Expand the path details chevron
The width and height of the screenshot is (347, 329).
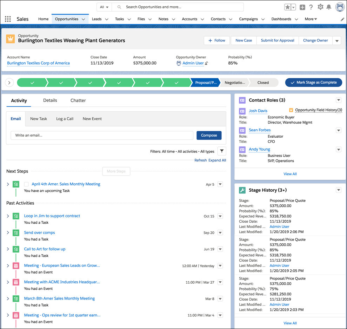[x=9, y=83]
